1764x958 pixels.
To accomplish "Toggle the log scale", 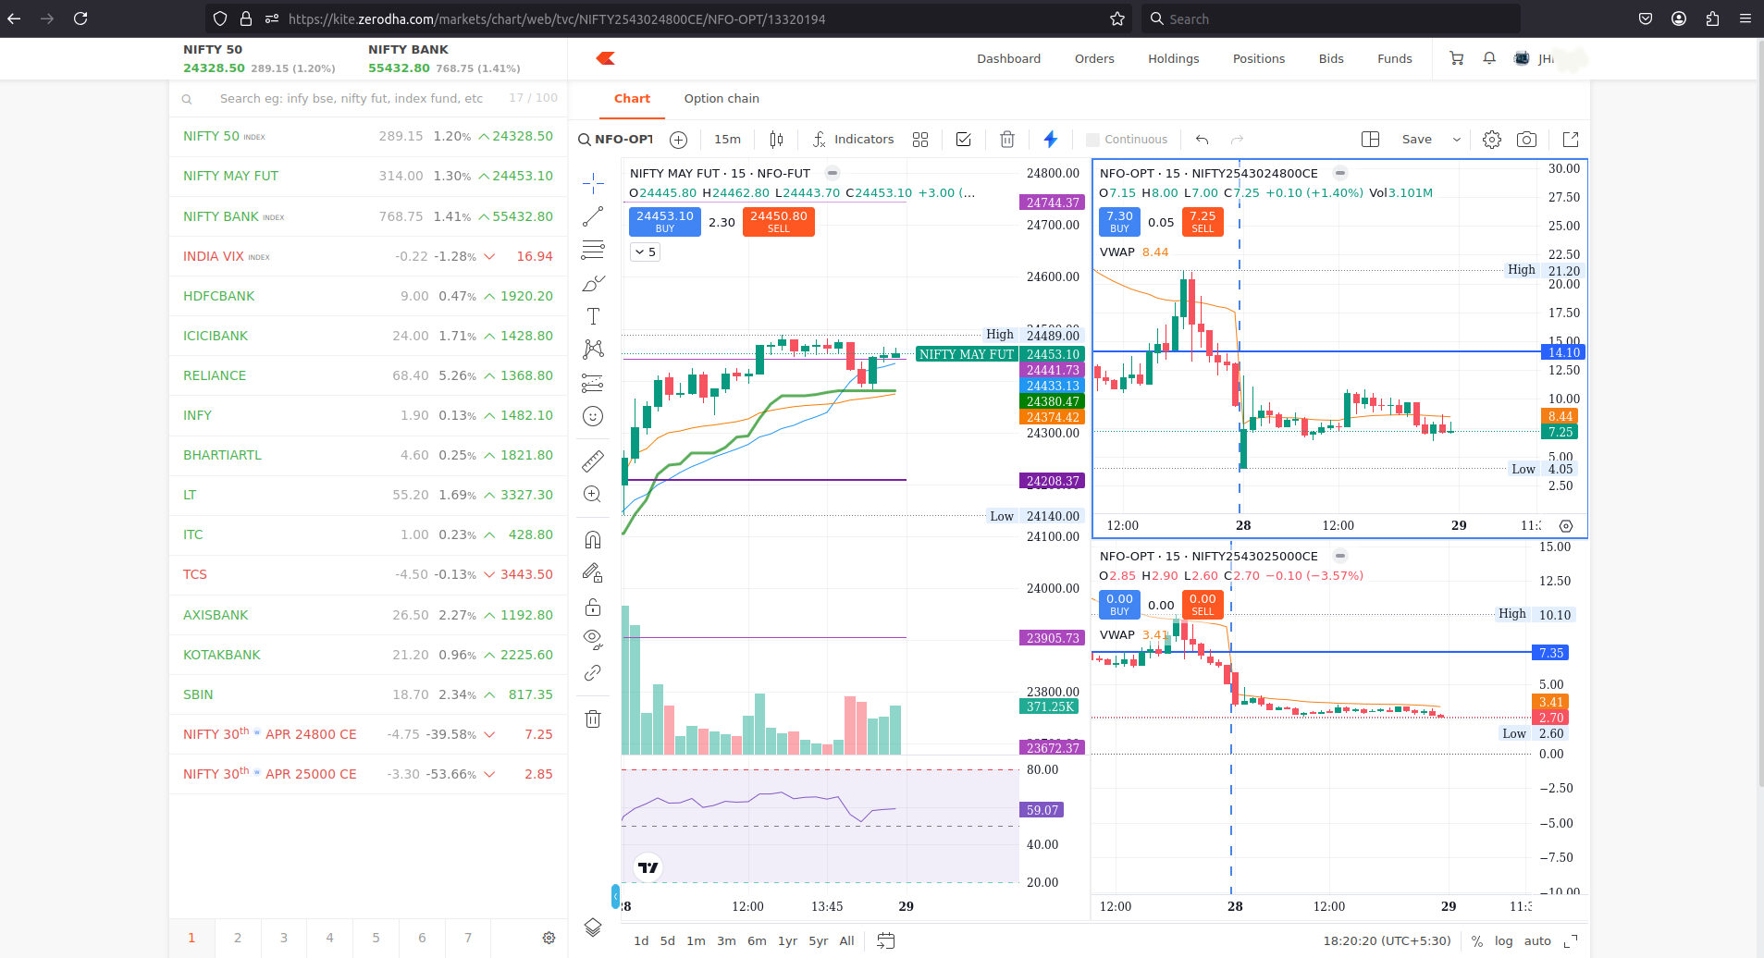I will 1503,940.
